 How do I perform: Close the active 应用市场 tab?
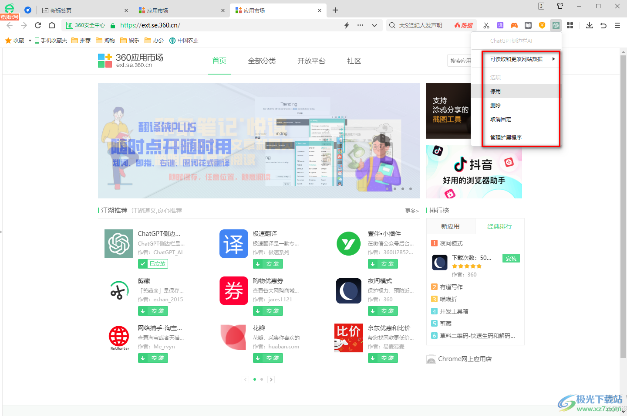click(320, 10)
